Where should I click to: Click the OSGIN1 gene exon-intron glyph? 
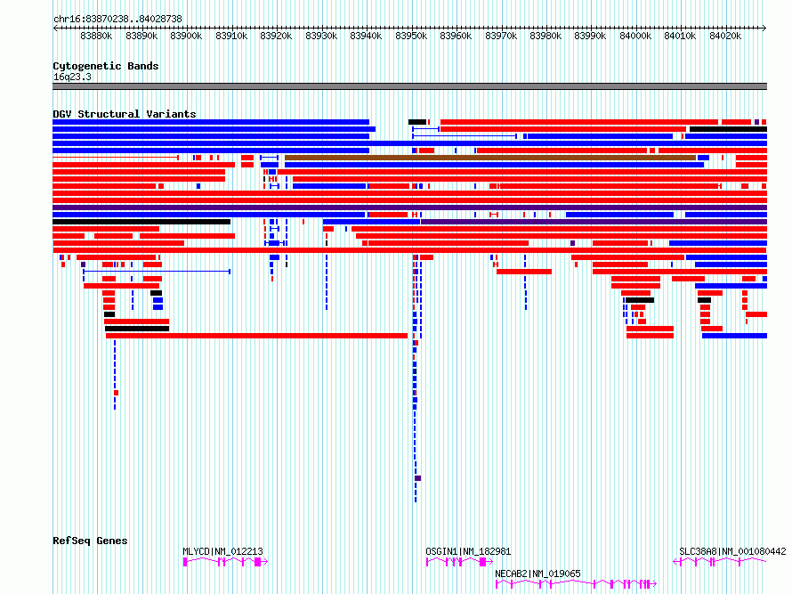459,562
